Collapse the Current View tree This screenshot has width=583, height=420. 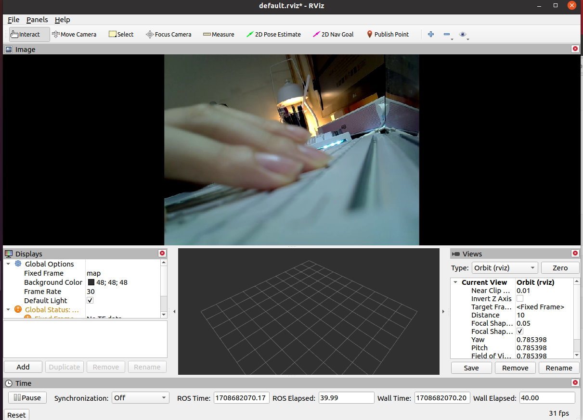pyautogui.click(x=455, y=282)
